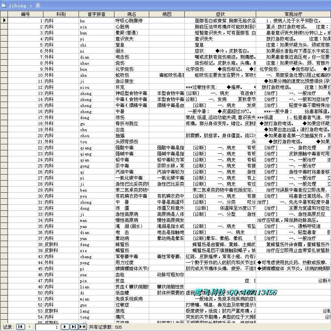The image size is (331, 331).
Task: Select the 病因 column header
Action: [x=166, y=14]
